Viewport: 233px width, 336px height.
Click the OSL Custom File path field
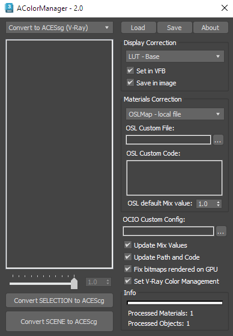point(168,139)
